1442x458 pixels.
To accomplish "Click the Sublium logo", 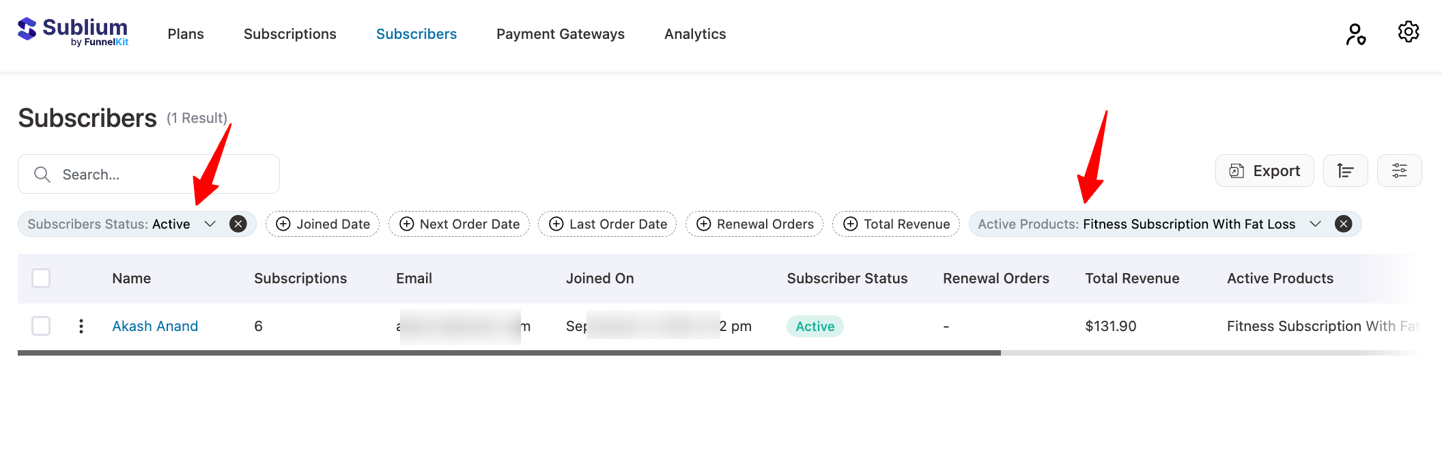I will tap(72, 31).
